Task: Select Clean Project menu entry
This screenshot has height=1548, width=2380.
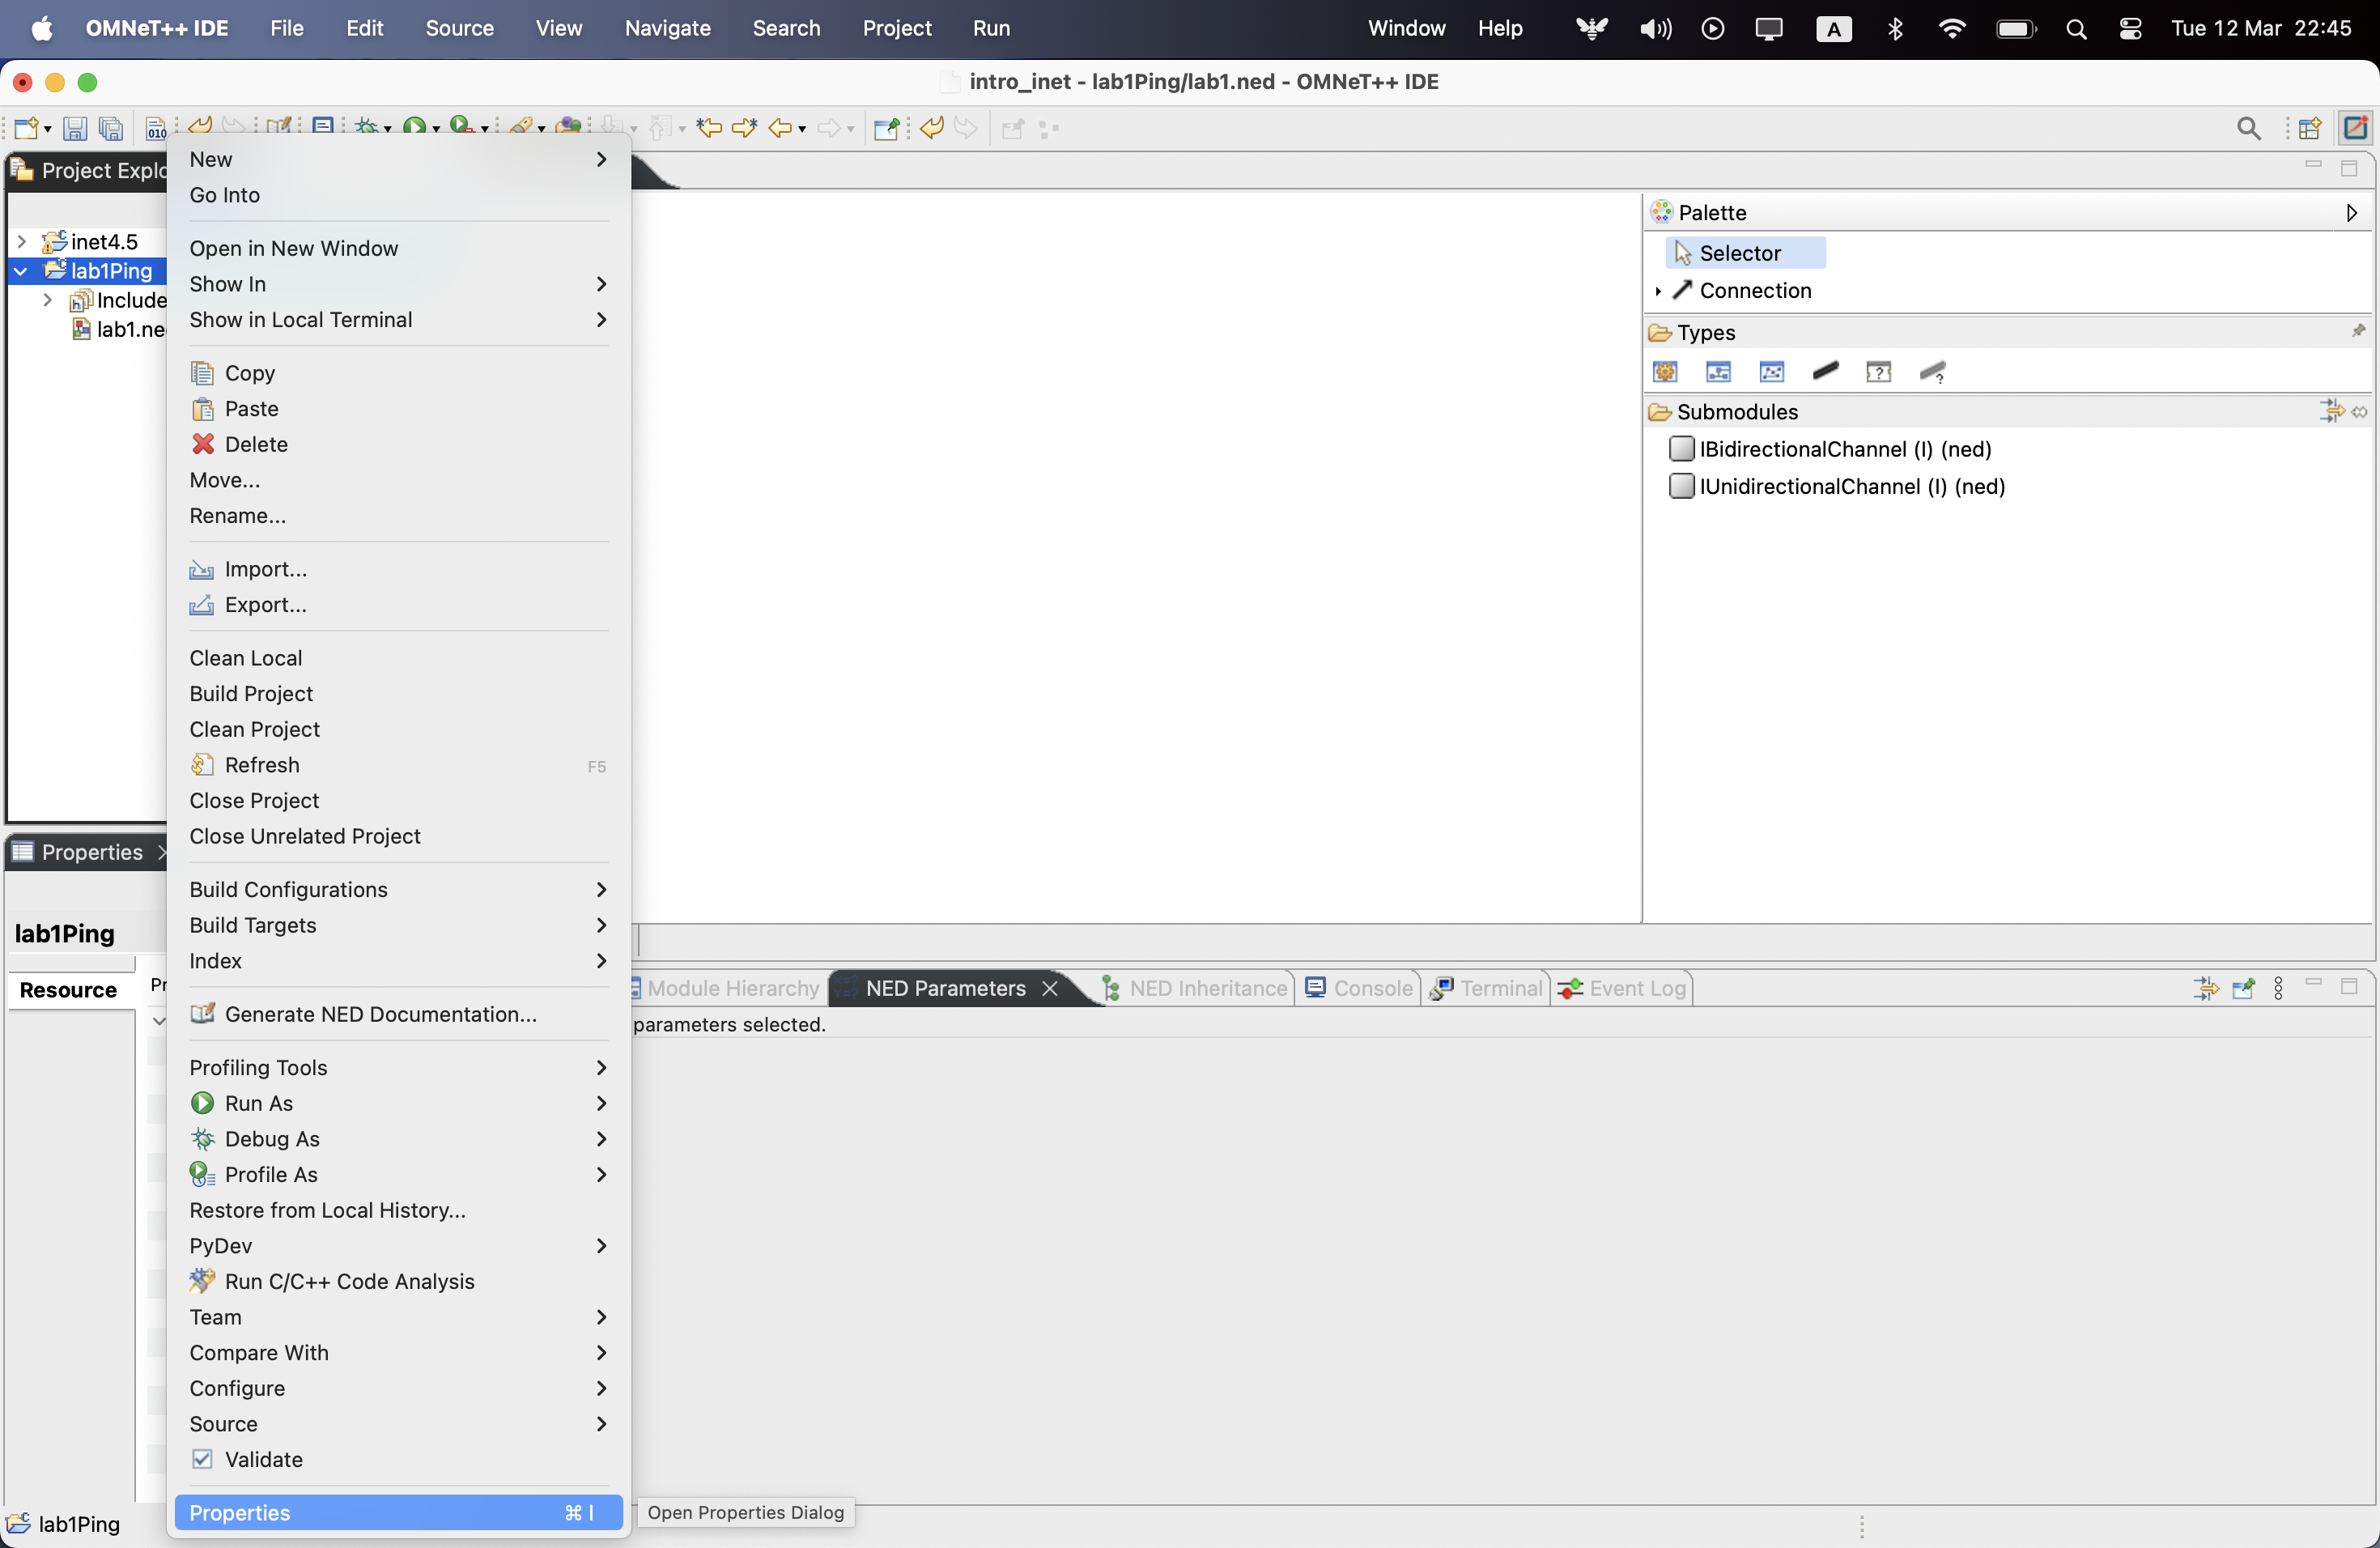Action: tap(398, 729)
